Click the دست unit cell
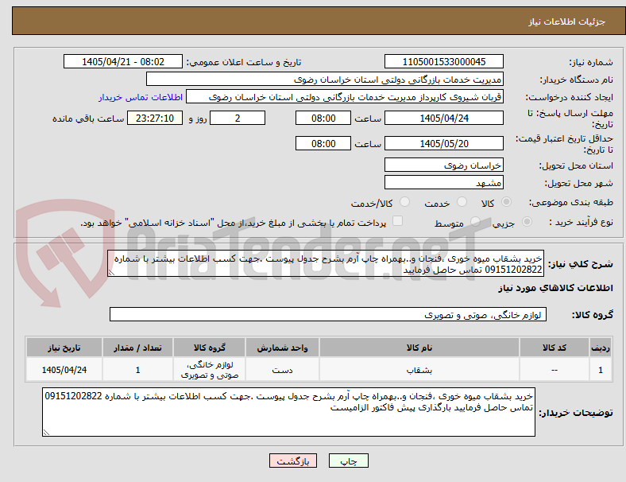The image size is (626, 482). tap(282, 370)
